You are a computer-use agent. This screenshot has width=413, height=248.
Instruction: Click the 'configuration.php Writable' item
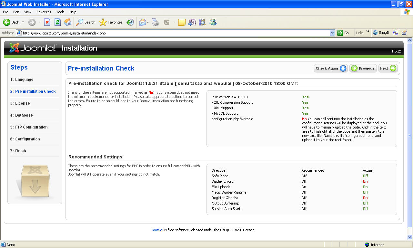232,119
